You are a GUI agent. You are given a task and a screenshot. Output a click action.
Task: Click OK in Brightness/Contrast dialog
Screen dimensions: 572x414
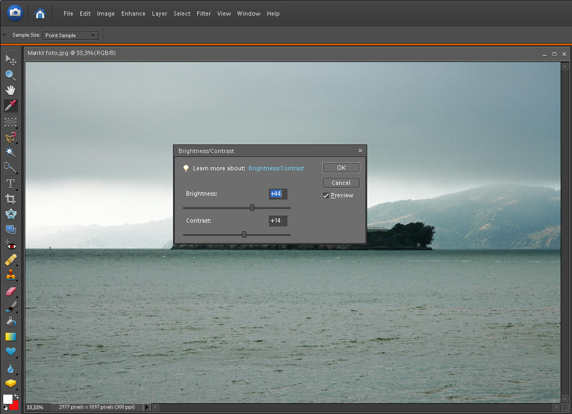(341, 168)
